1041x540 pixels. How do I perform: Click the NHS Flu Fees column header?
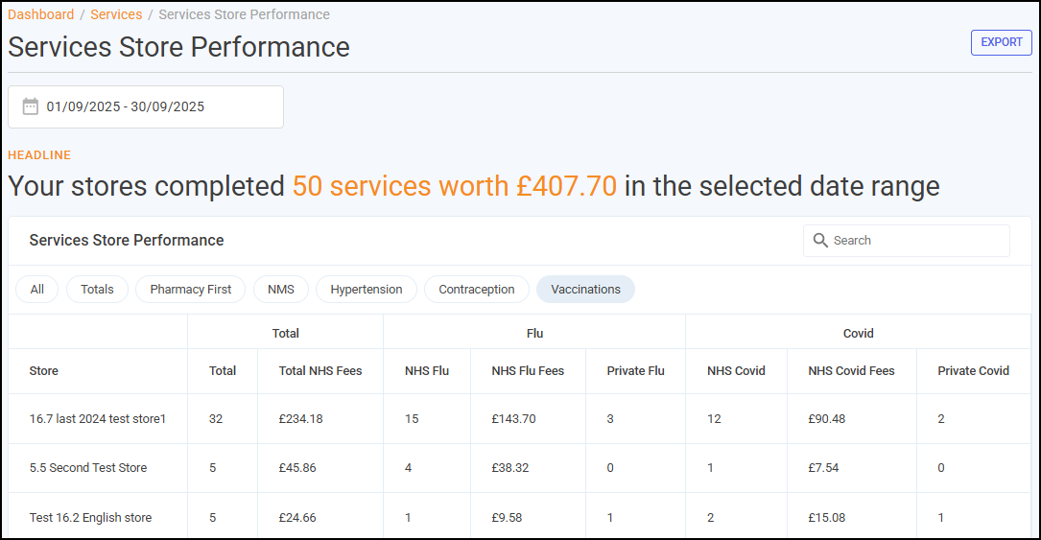(x=528, y=371)
